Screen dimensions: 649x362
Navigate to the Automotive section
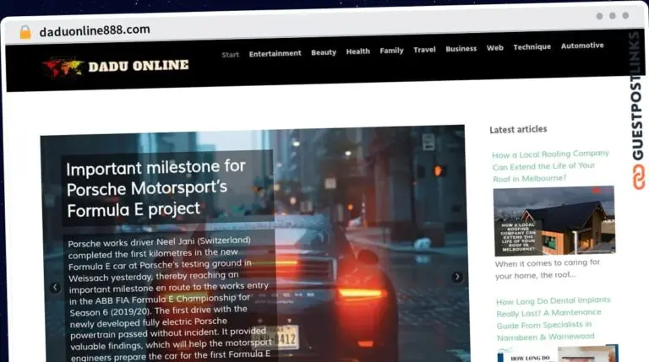(x=582, y=46)
